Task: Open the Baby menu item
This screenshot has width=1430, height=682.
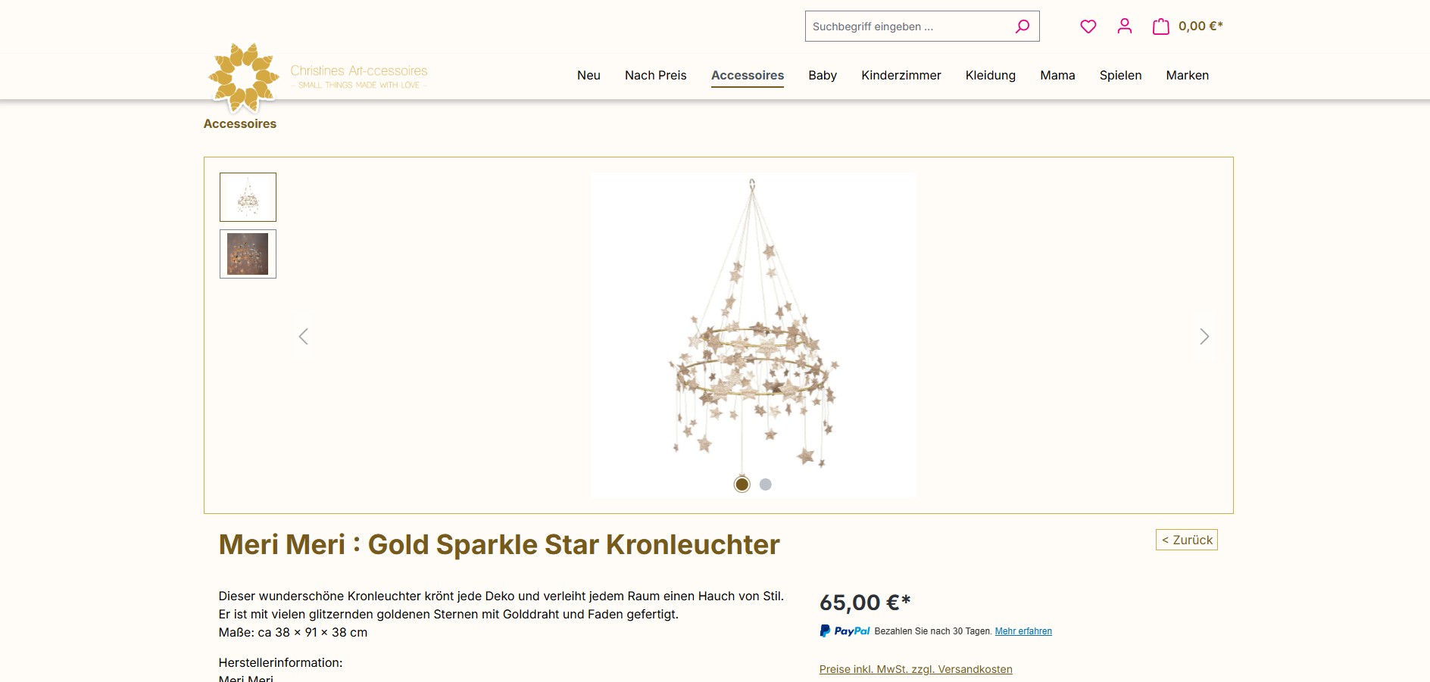Action: (x=822, y=76)
